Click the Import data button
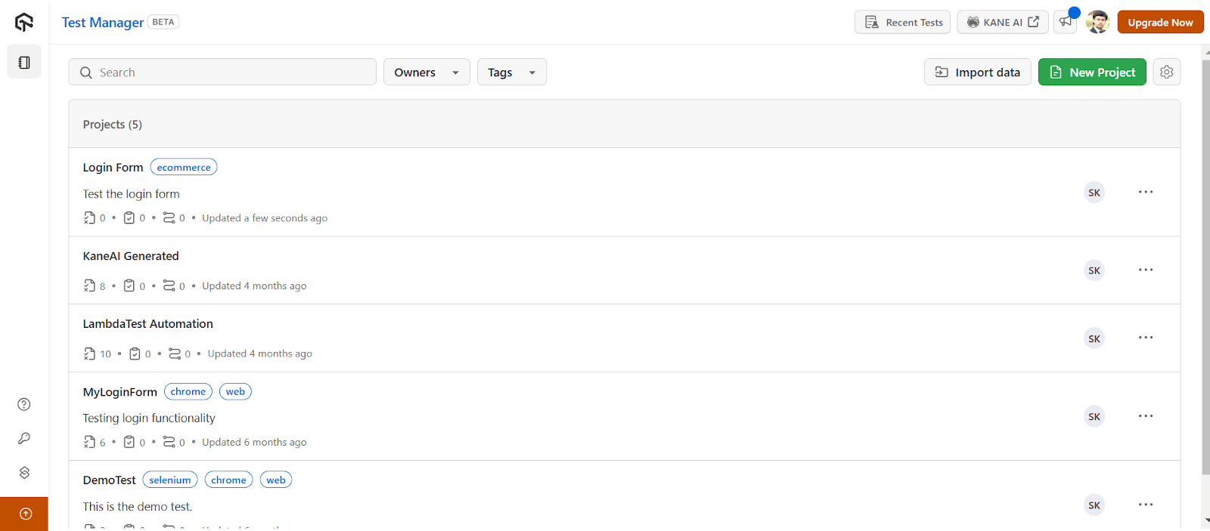The width and height of the screenshot is (1210, 531). [977, 73]
